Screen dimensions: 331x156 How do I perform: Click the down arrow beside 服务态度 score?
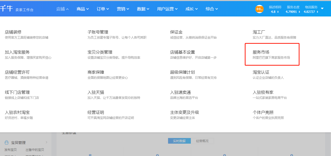point(300,12)
